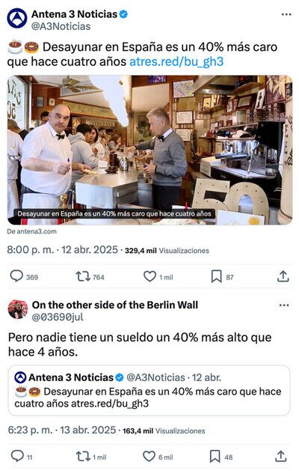This screenshot has height=471, width=299.
Task: Open the Antena 3 Noticias profile avatar
Action: coord(17,18)
